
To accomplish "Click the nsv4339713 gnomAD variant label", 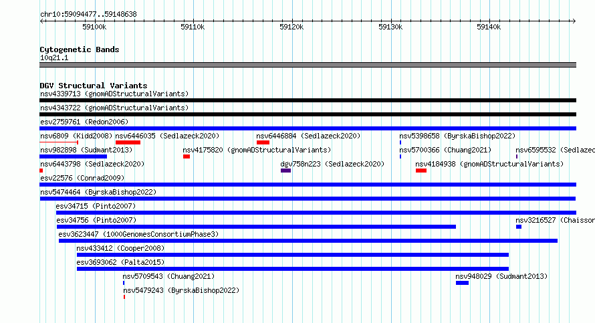I will pos(114,94).
